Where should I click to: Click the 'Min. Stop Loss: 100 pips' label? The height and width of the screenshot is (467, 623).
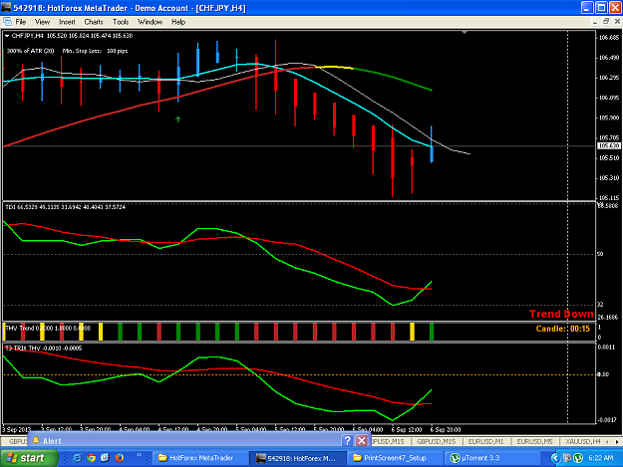pyautogui.click(x=95, y=51)
